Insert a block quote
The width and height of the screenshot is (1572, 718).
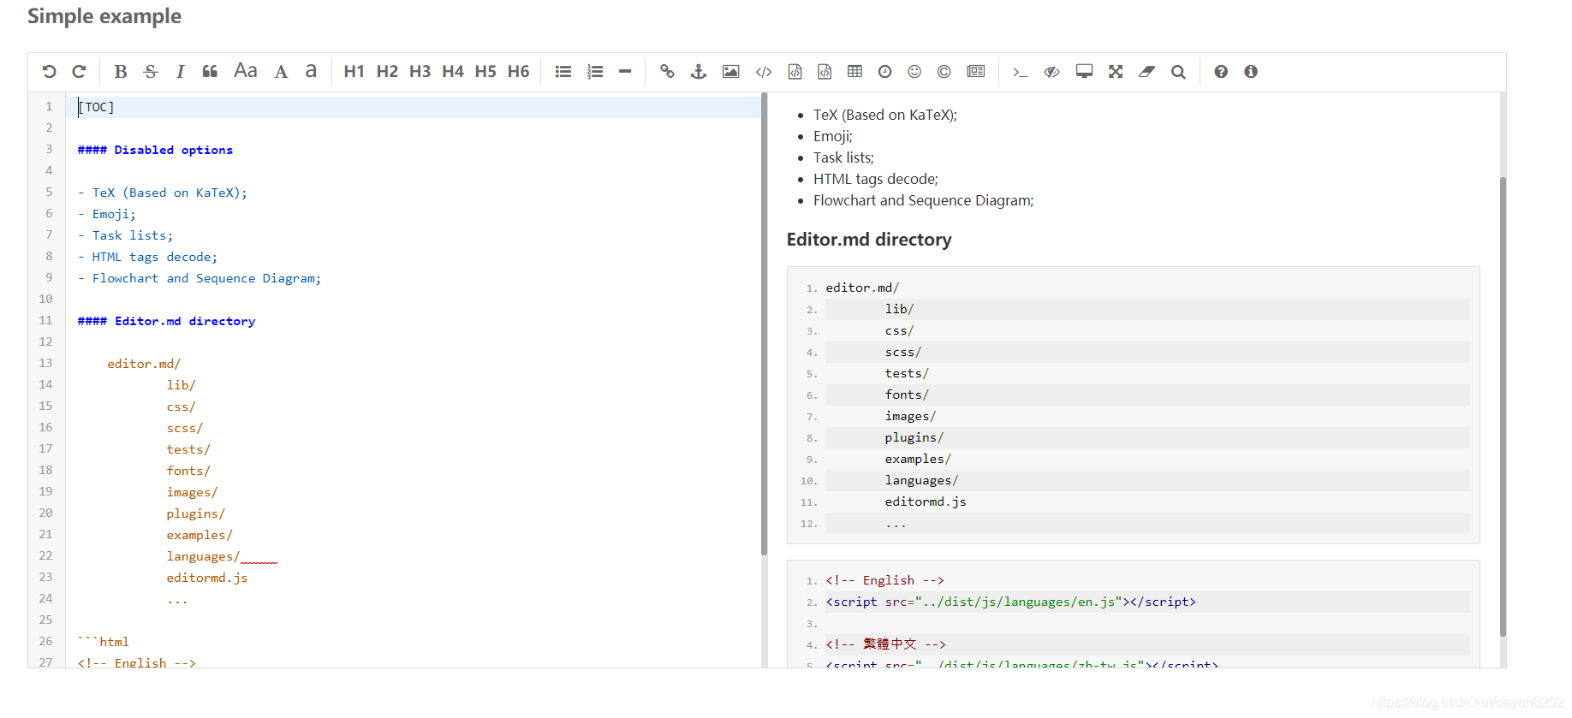coord(210,72)
